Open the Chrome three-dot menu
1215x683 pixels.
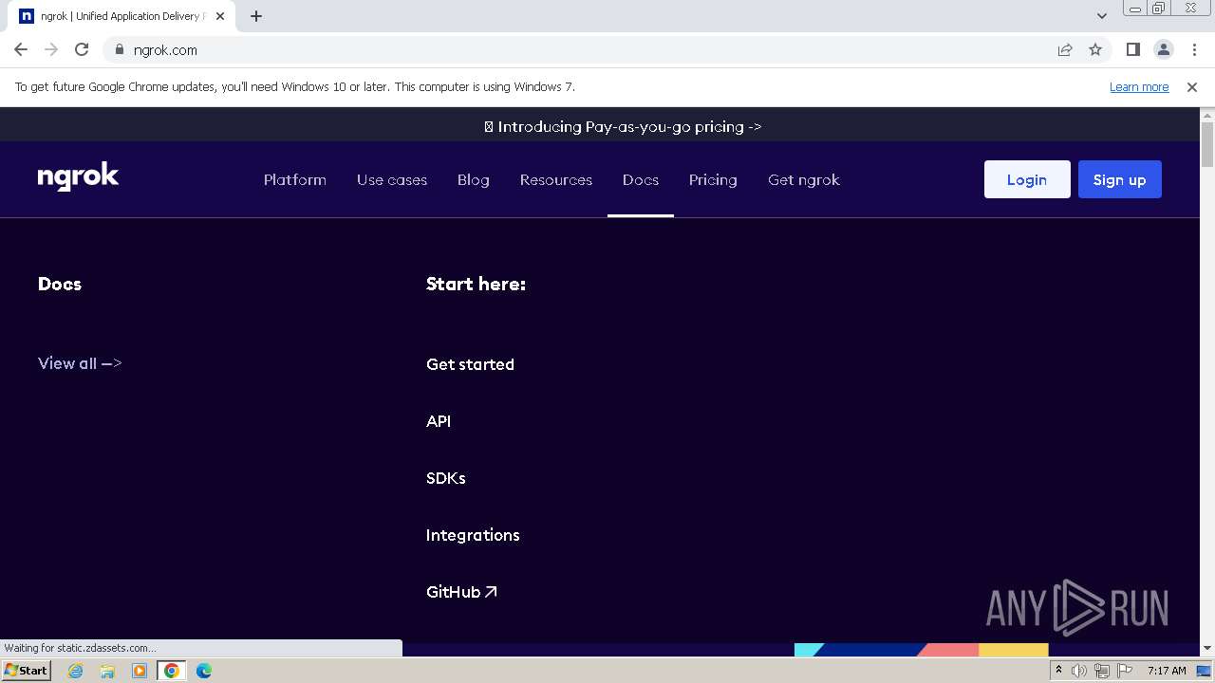(x=1194, y=49)
